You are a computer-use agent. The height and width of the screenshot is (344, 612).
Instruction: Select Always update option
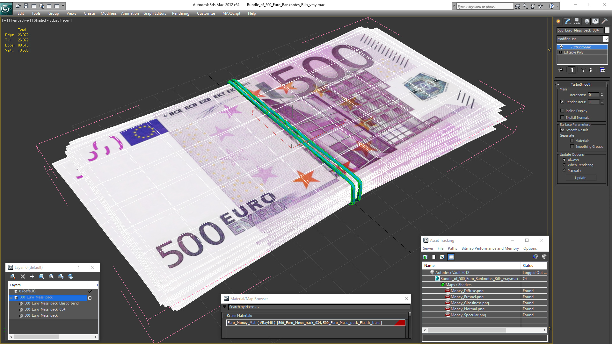(x=565, y=160)
